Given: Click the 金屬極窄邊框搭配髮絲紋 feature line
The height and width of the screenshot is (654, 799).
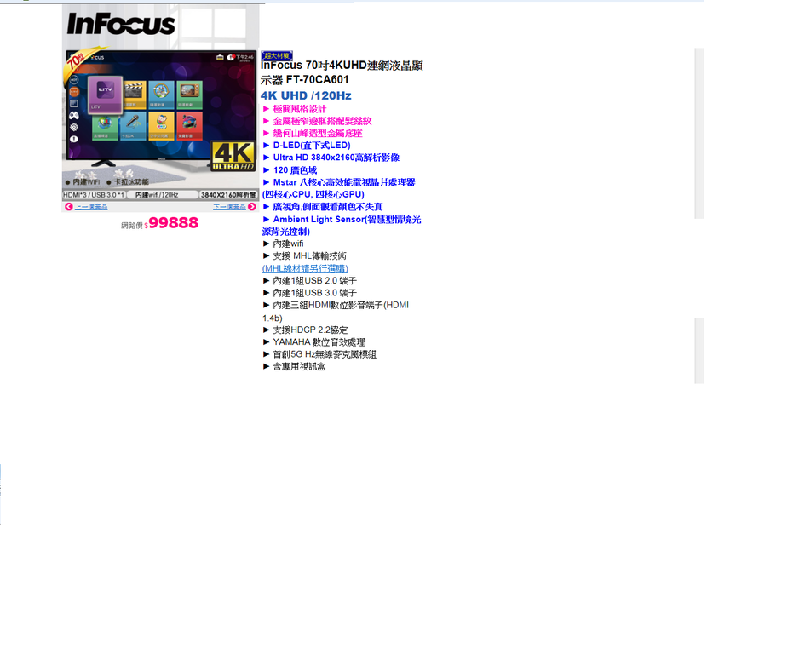Looking at the screenshot, I should click(317, 121).
